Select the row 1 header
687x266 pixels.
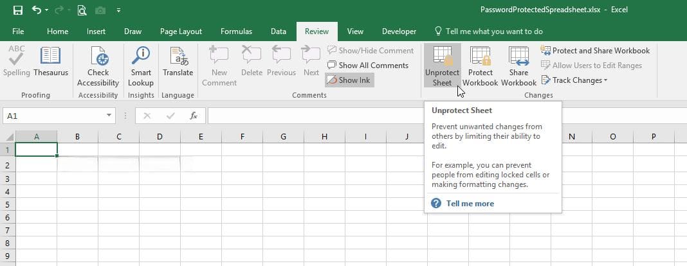(8, 150)
